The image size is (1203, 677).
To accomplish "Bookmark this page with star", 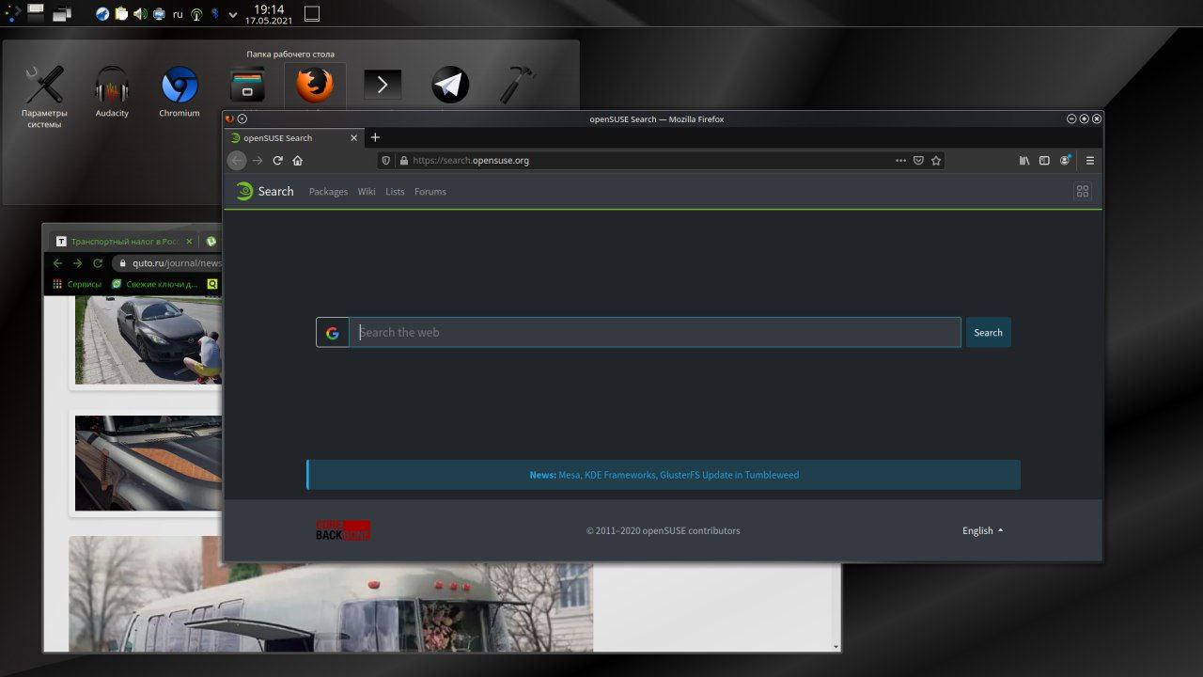I will [936, 161].
